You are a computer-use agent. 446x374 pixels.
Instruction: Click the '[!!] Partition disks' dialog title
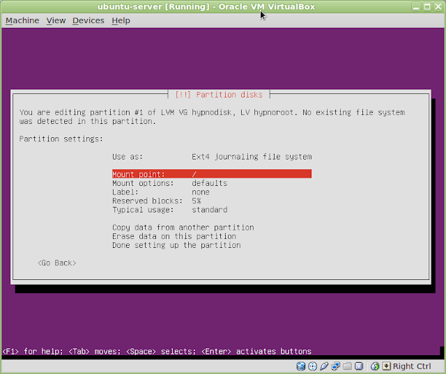tap(219, 95)
